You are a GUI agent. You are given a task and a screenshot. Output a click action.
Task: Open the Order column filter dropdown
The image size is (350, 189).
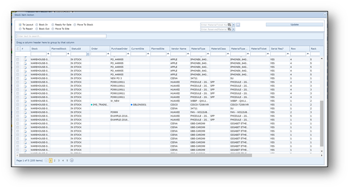pos(108,54)
